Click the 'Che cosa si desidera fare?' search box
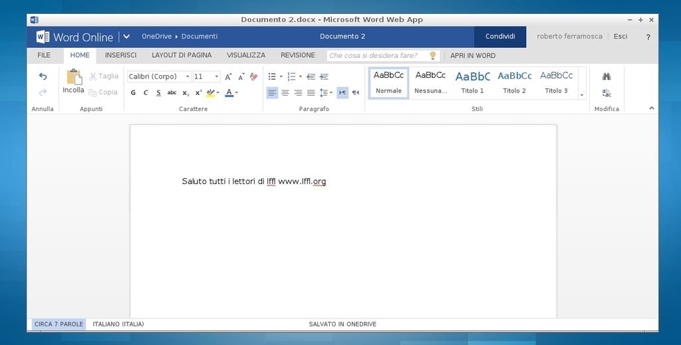 pos(377,56)
